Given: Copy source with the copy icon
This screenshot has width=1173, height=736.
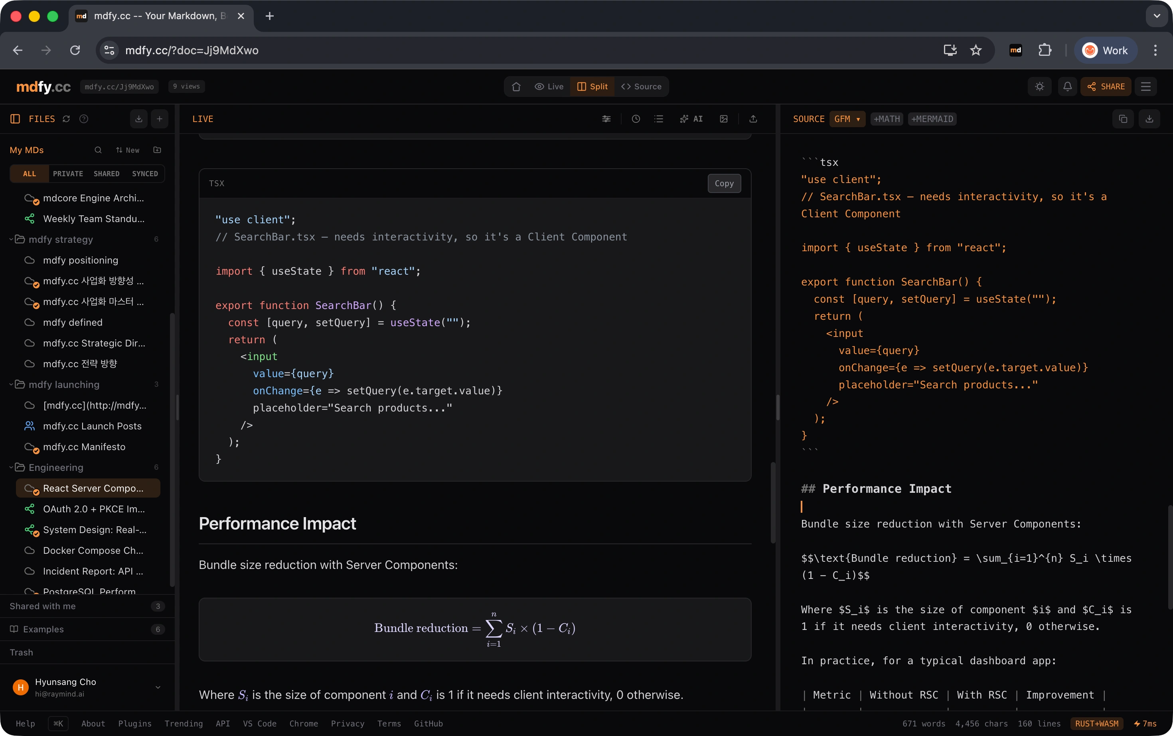Looking at the screenshot, I should [1123, 119].
